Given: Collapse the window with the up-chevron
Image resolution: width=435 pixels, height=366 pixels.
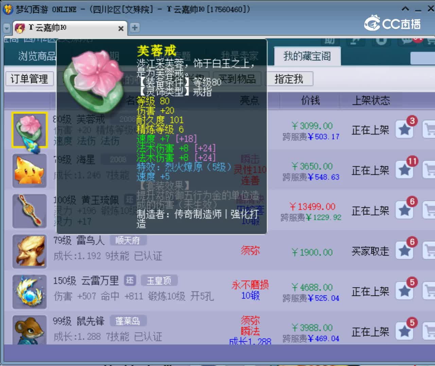Looking at the screenshot, I should pyautogui.click(x=405, y=9).
